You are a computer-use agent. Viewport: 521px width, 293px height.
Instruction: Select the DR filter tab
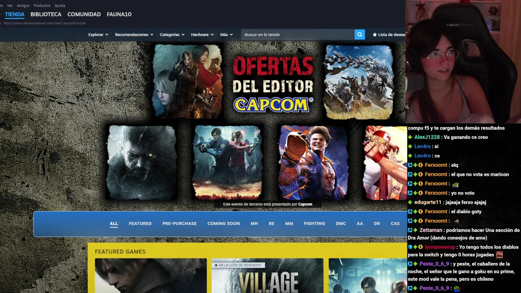pos(377,223)
